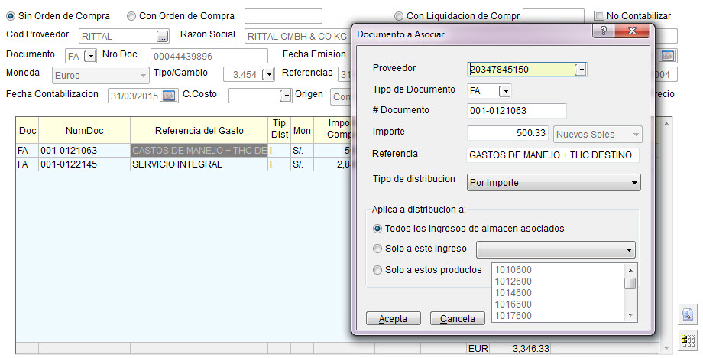Click the # Documento input field
Screen dimensions: 703x358
coord(516,111)
